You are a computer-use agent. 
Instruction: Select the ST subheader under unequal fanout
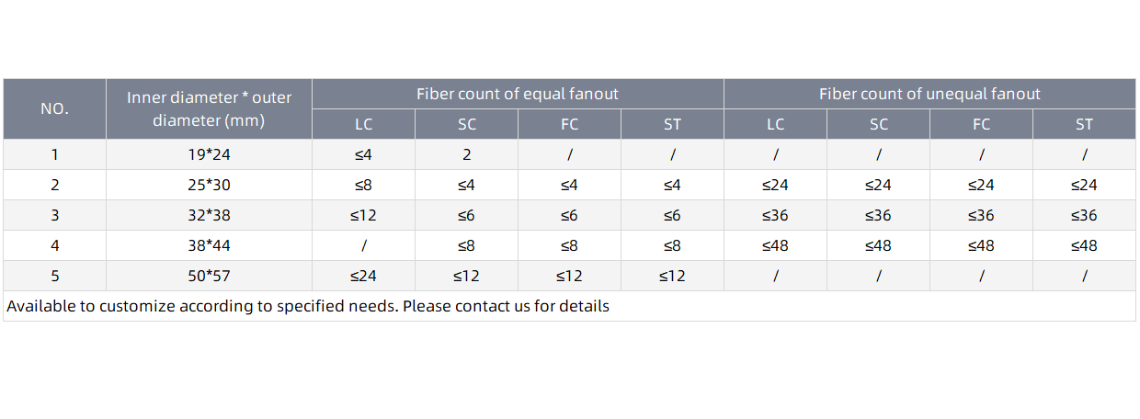tap(1085, 124)
